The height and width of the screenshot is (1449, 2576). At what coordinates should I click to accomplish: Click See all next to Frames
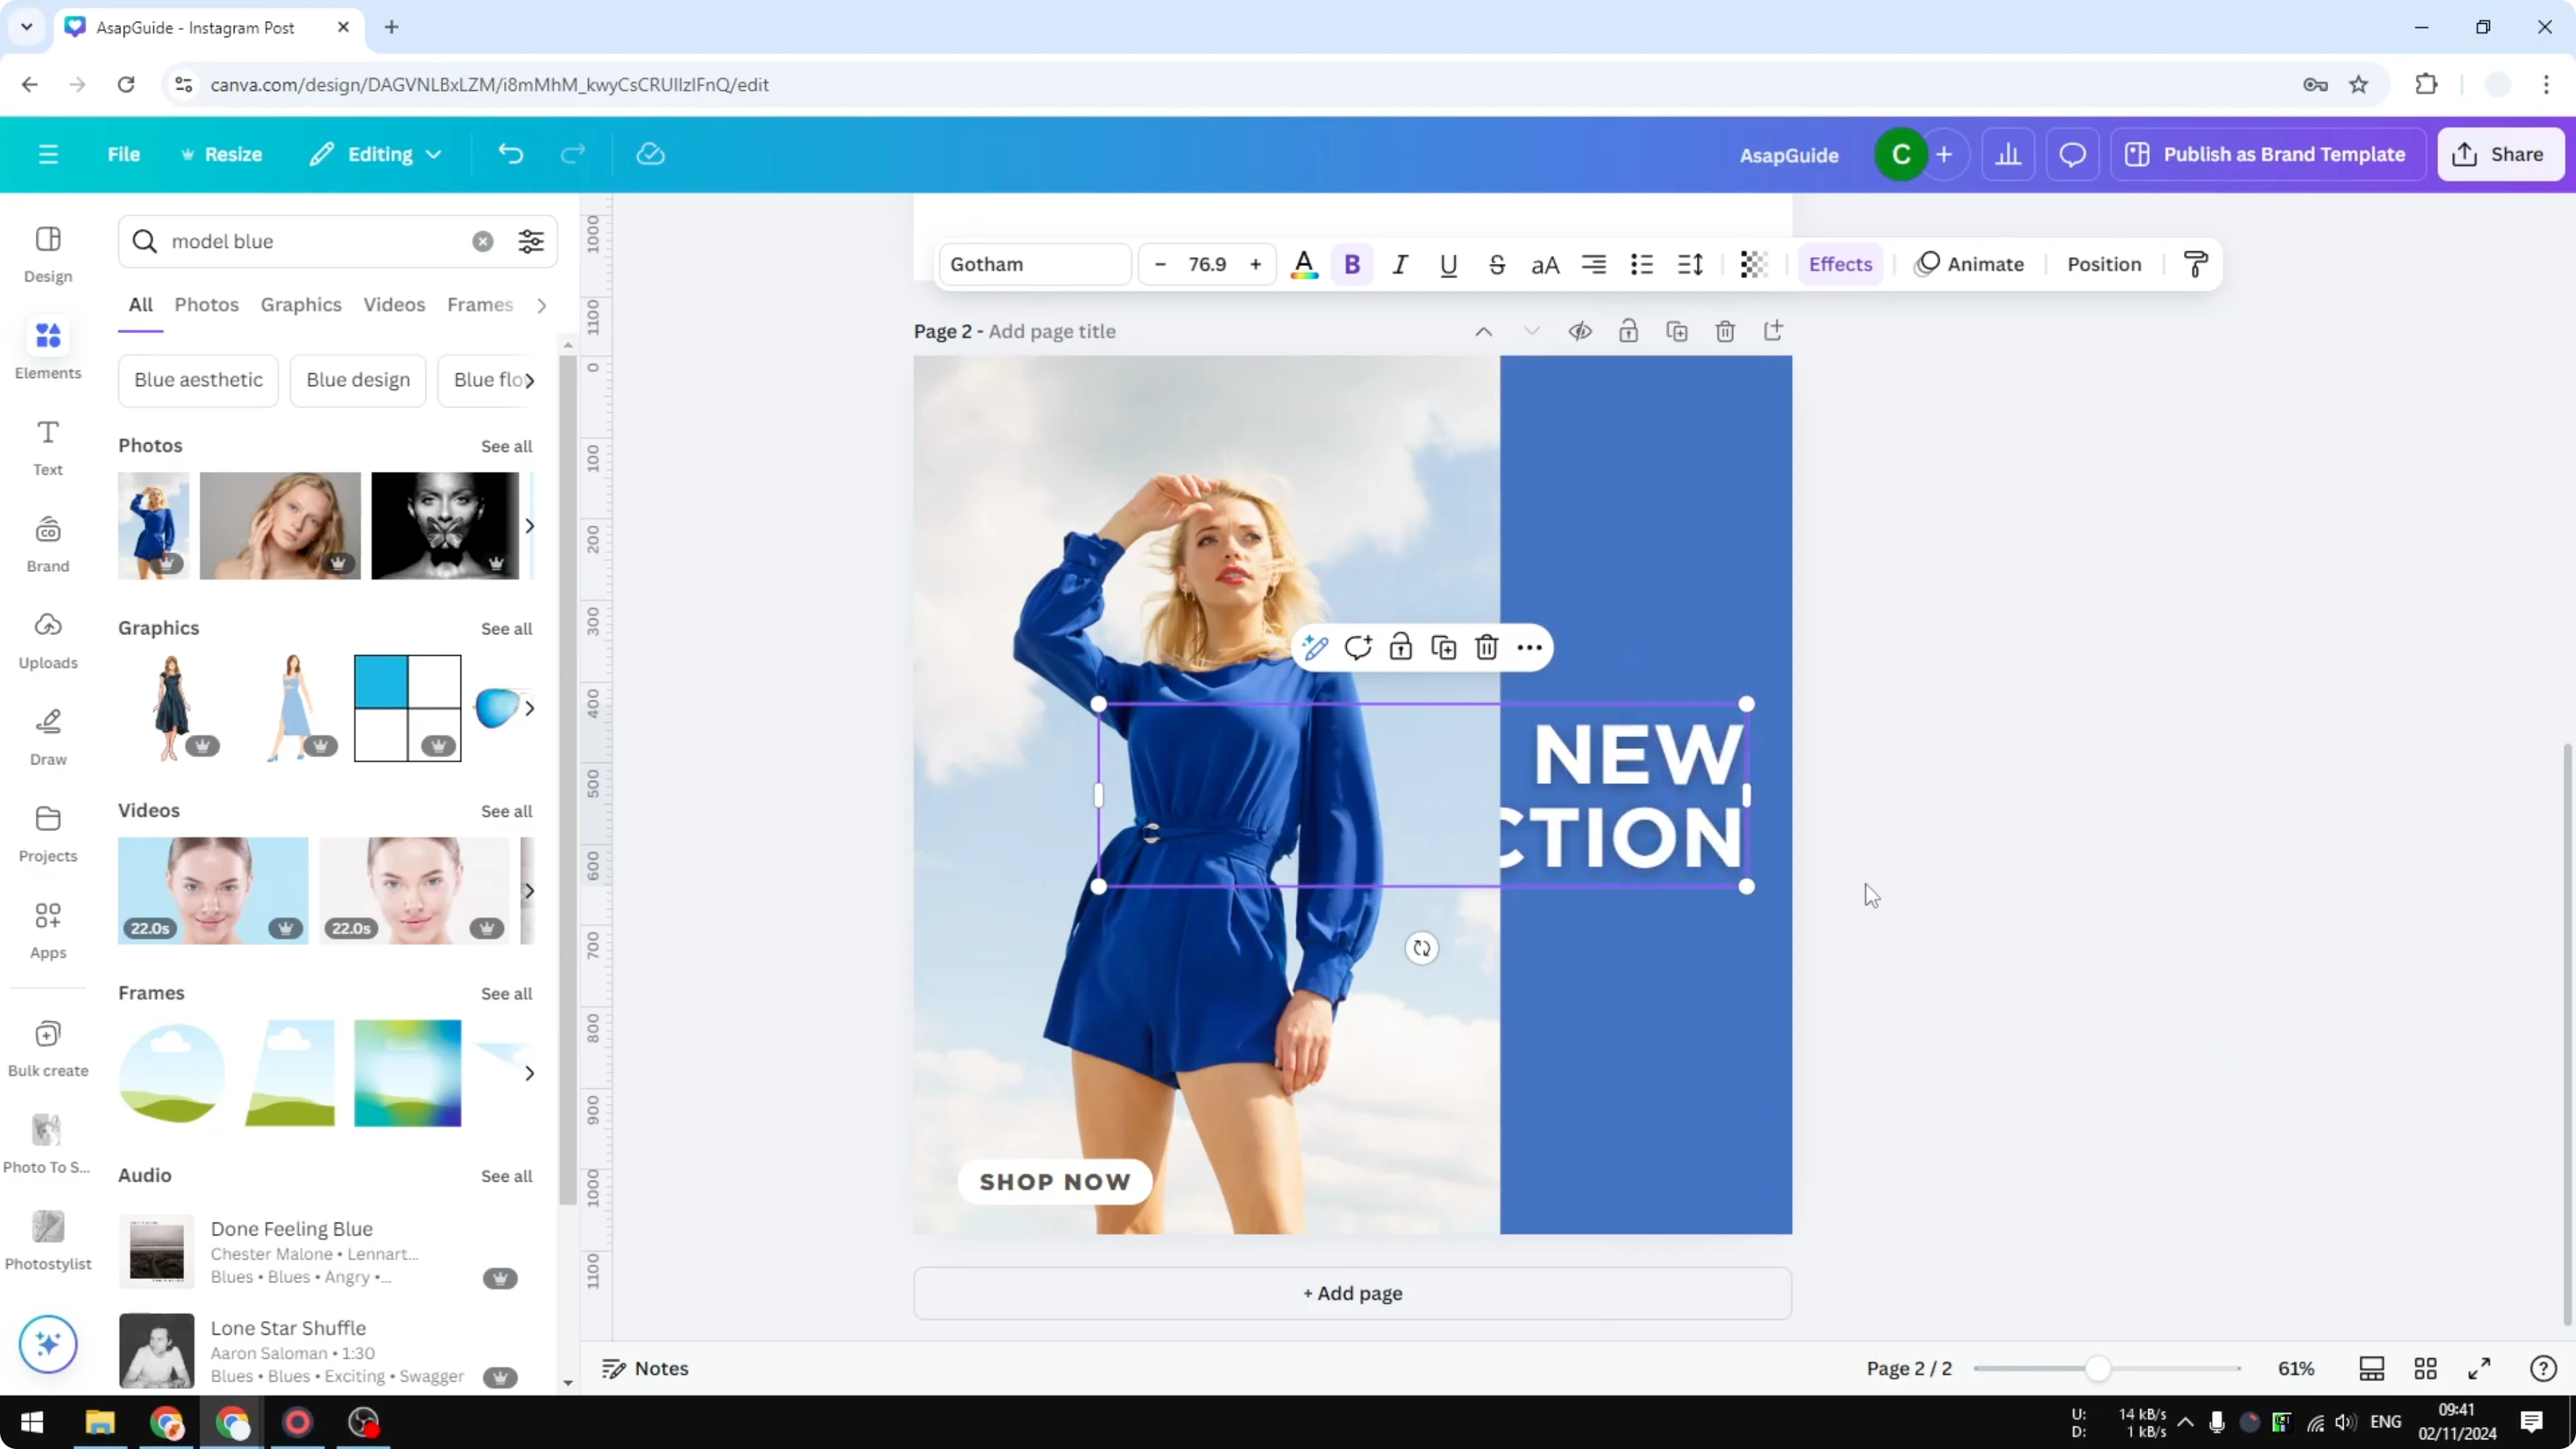(x=506, y=993)
